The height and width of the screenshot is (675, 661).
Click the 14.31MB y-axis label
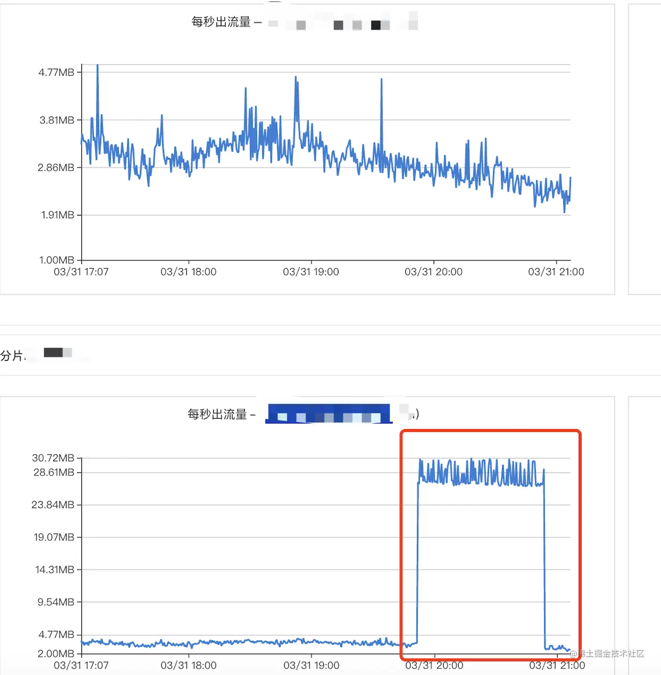pyautogui.click(x=55, y=569)
